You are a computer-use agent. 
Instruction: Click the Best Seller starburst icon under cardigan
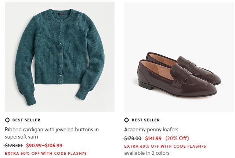pos(7,120)
